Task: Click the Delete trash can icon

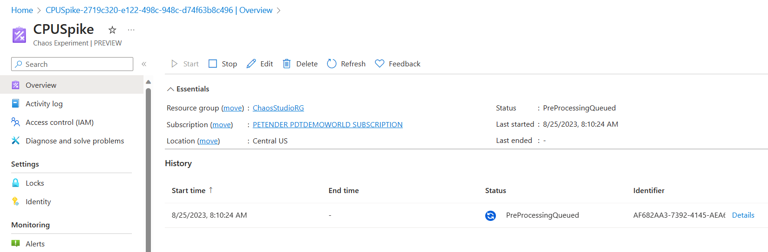Action: pyautogui.click(x=287, y=64)
